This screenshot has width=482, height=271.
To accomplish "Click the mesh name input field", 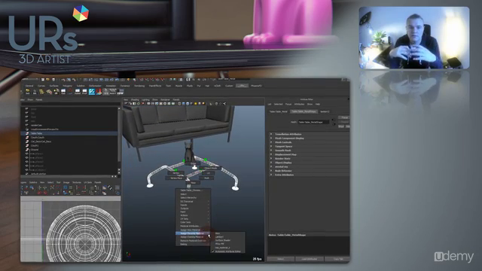I will pos(313,122).
